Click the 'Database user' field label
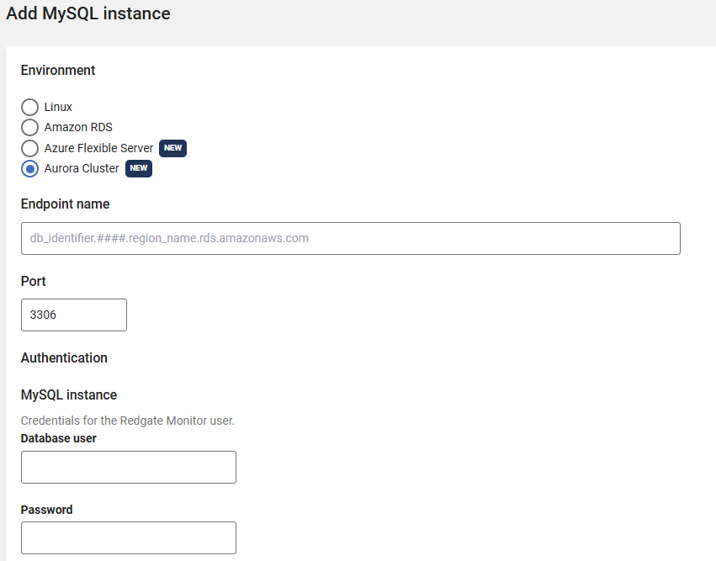The width and height of the screenshot is (716, 561). pos(58,438)
